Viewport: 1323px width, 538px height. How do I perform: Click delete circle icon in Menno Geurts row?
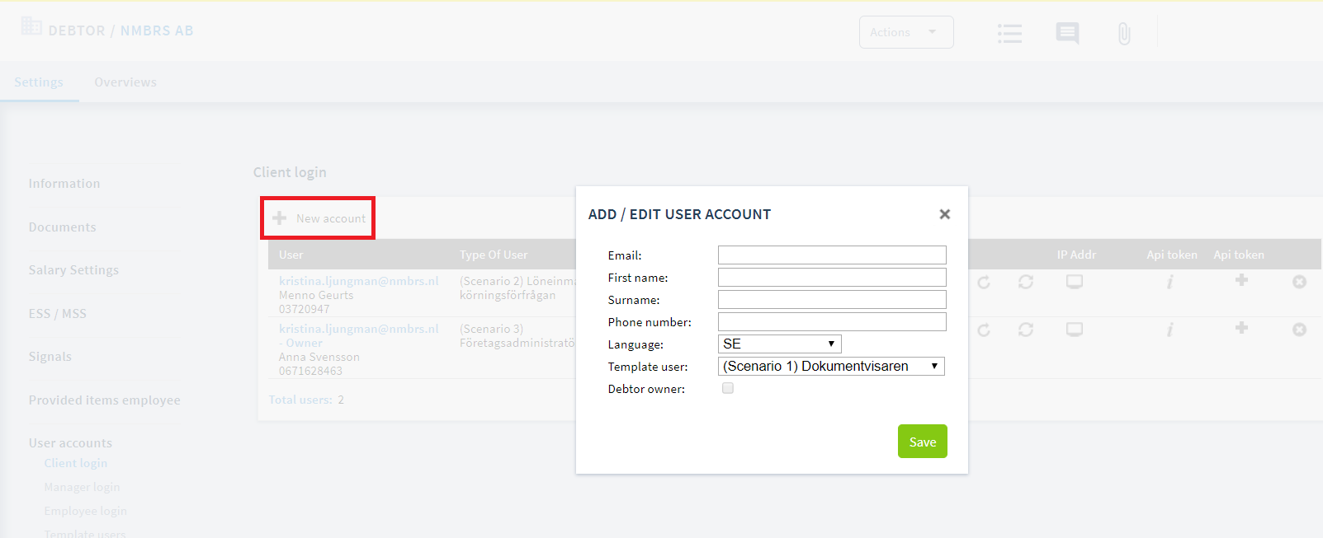(1299, 282)
